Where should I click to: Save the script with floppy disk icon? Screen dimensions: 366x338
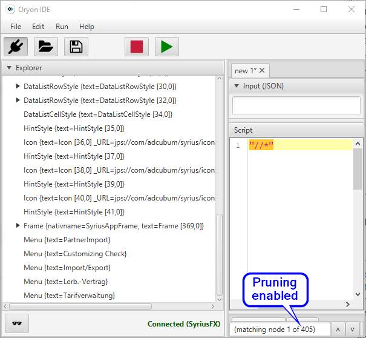[x=76, y=47]
